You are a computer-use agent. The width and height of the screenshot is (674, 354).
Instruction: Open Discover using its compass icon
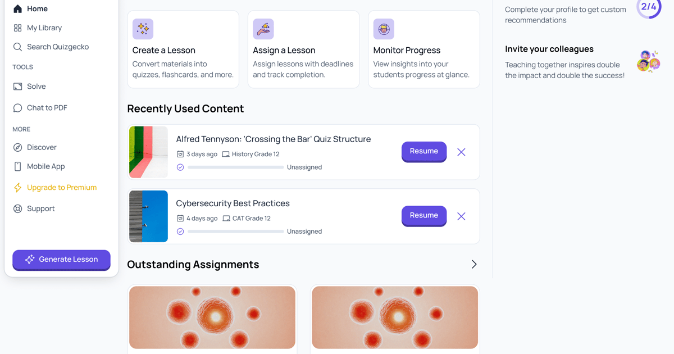(18, 147)
